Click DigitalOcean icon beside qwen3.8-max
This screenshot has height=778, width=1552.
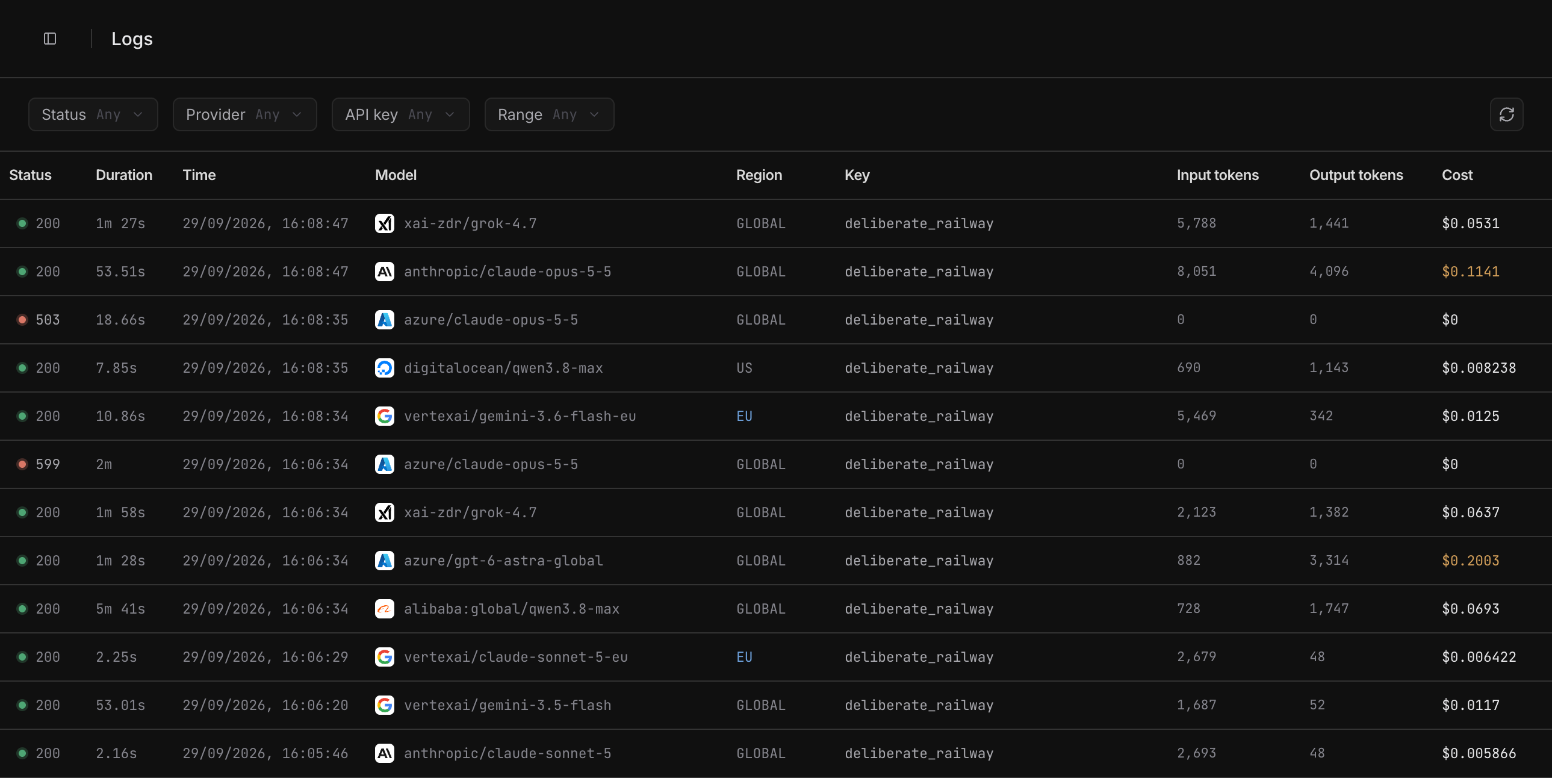tap(384, 368)
